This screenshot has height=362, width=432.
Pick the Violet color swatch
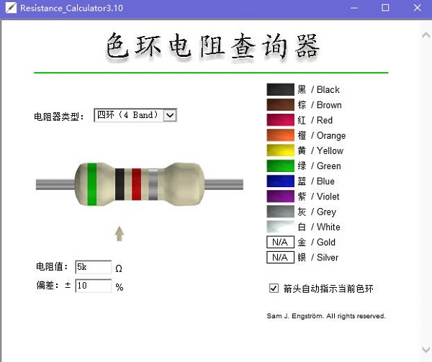point(280,196)
